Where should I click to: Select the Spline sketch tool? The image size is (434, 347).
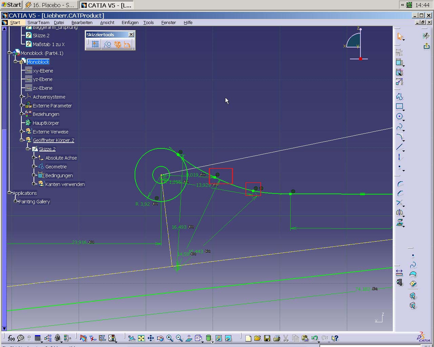[x=399, y=127]
